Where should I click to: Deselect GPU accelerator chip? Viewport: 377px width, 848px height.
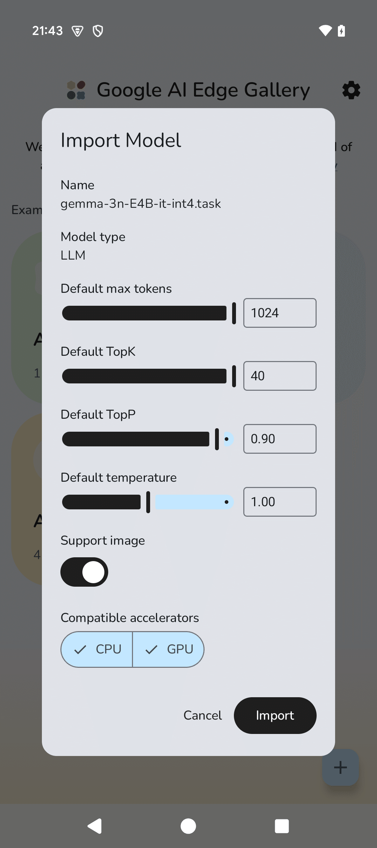coord(168,649)
